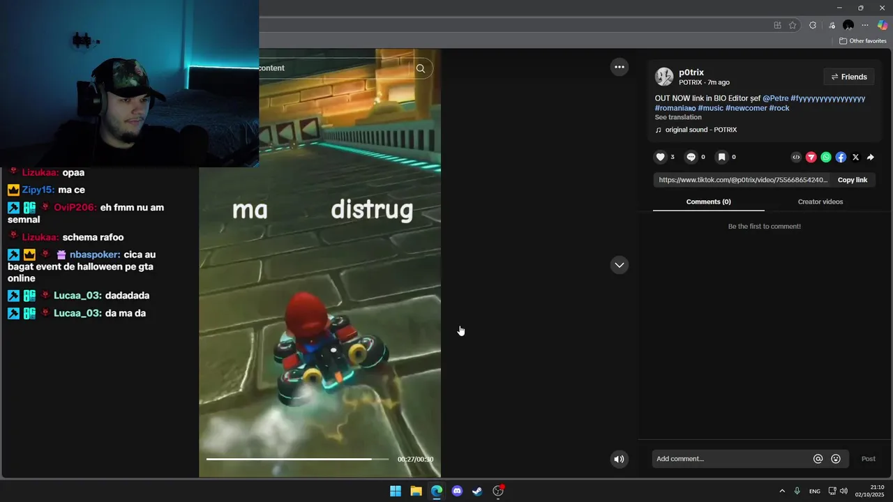Switch to Comments (0) tab
Screen dimensions: 893x502
pyautogui.click(x=708, y=201)
